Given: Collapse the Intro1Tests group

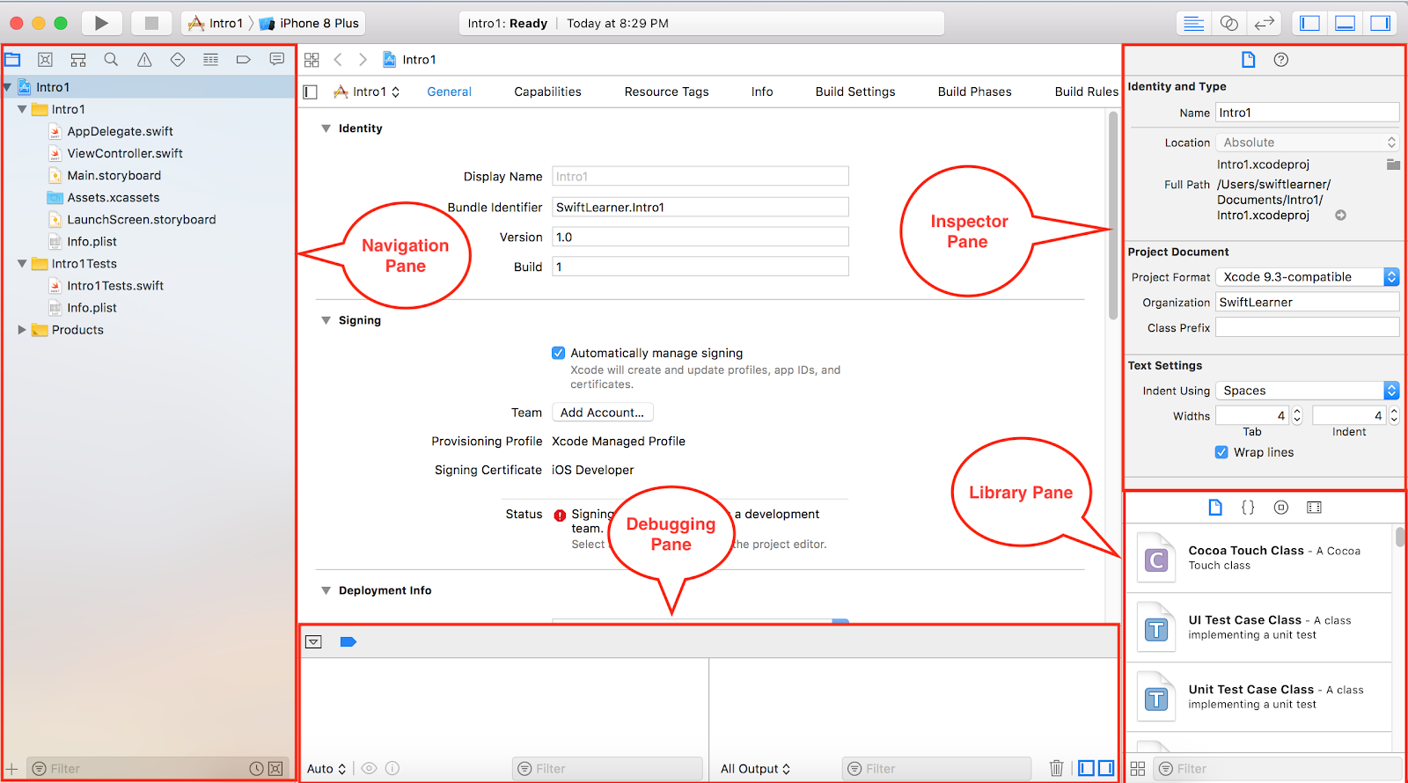Looking at the screenshot, I should pos(22,263).
